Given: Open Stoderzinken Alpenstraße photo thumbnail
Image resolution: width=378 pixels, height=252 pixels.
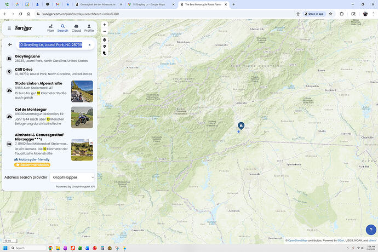Looking at the screenshot, I should [82, 91].
